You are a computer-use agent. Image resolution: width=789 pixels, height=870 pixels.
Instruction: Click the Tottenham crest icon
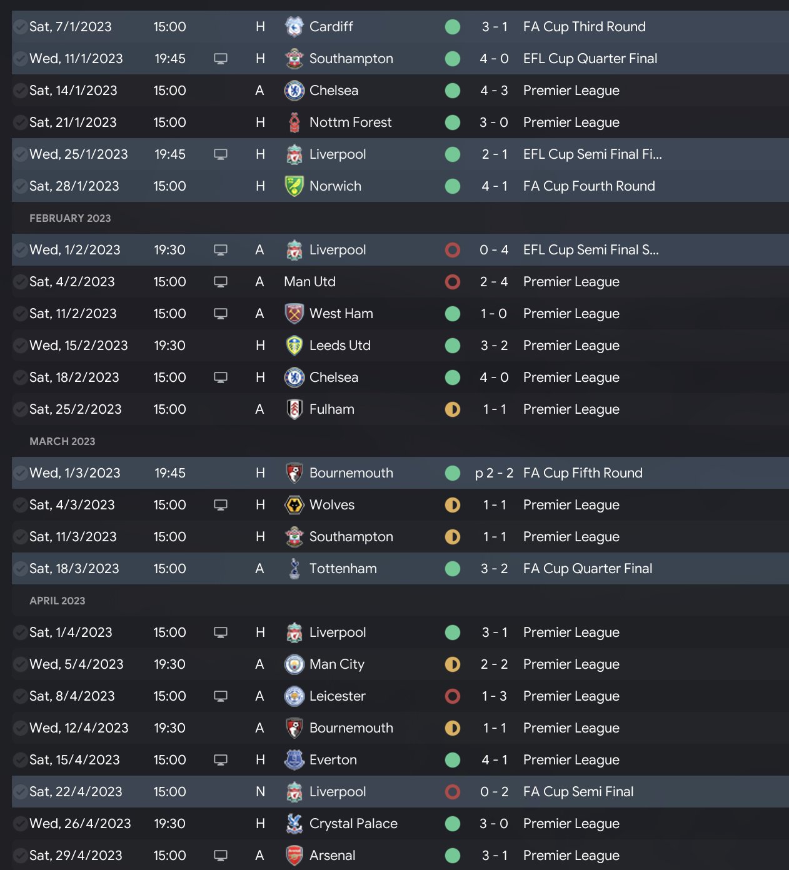294,569
